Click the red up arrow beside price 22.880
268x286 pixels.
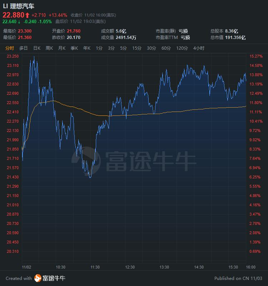coord(27,15)
